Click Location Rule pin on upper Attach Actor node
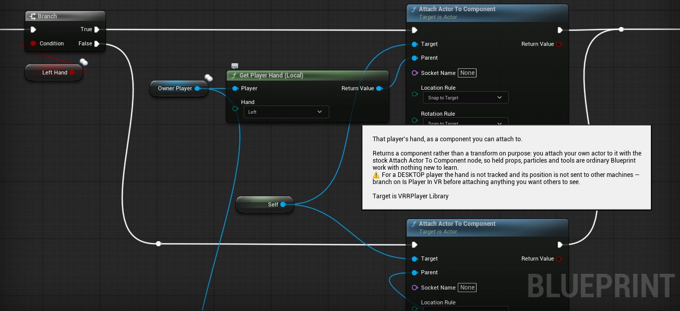Viewport: 680px width, 311px height. click(x=415, y=94)
